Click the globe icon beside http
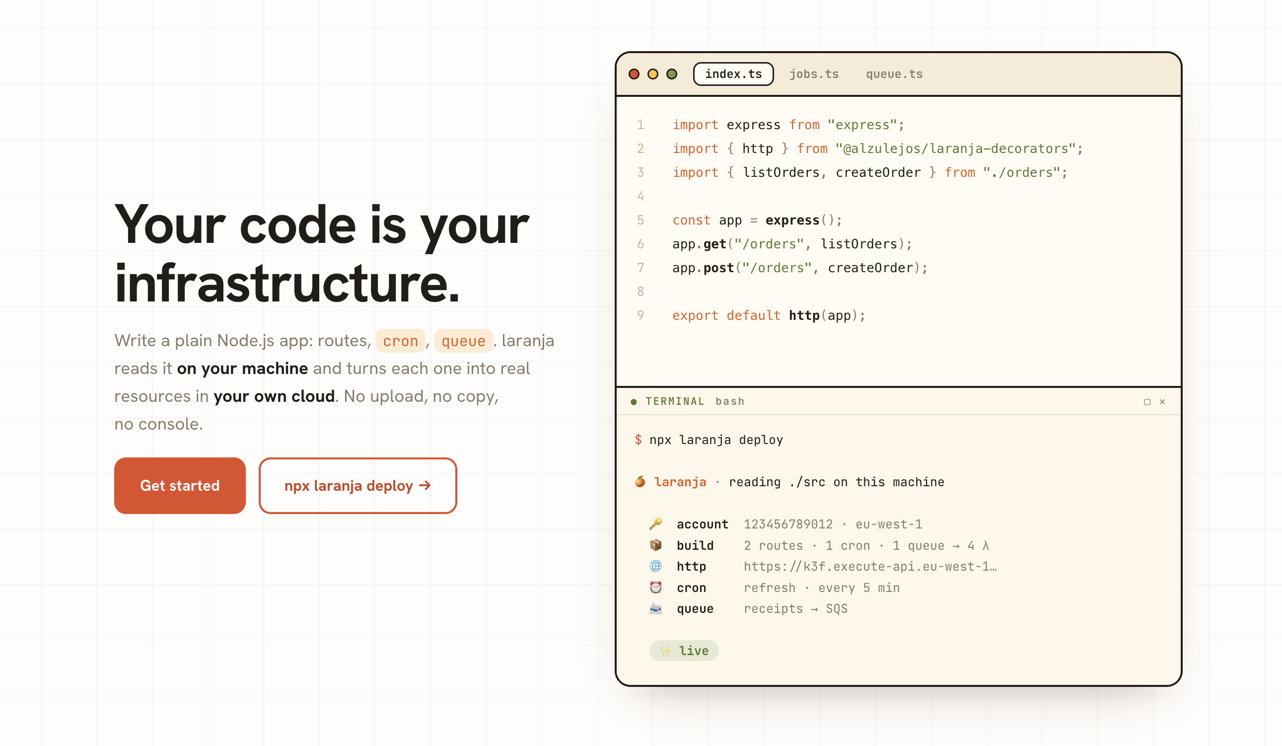Screen dimensions: 1282x746 tap(656, 566)
